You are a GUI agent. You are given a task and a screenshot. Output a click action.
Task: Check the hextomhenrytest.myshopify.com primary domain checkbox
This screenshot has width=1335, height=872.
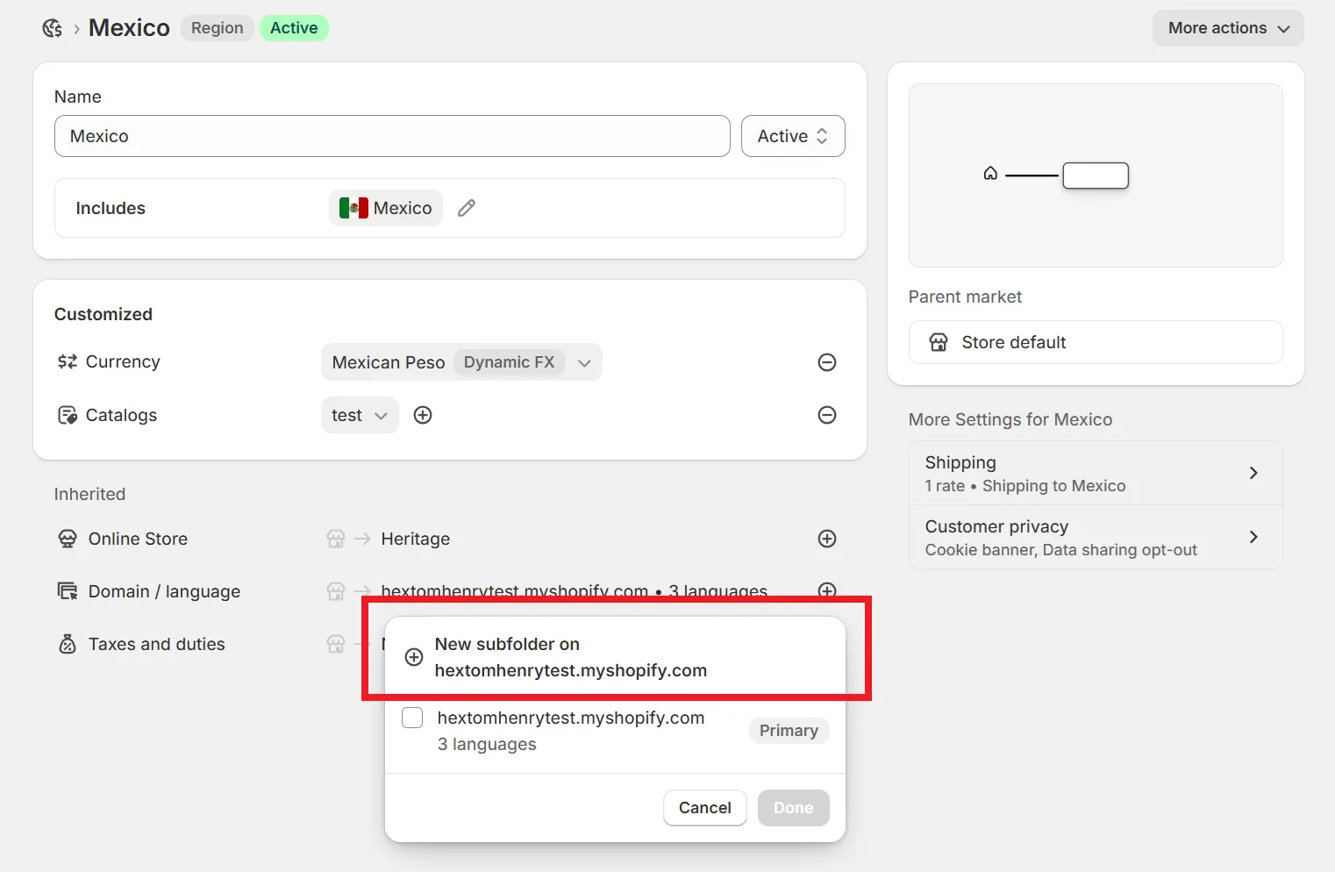pyautogui.click(x=412, y=718)
